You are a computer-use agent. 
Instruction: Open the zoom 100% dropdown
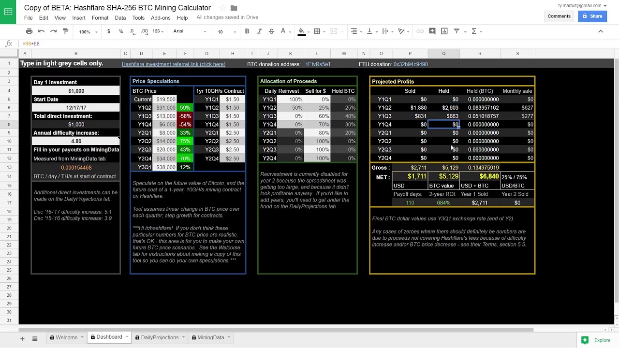pyautogui.click(x=88, y=31)
